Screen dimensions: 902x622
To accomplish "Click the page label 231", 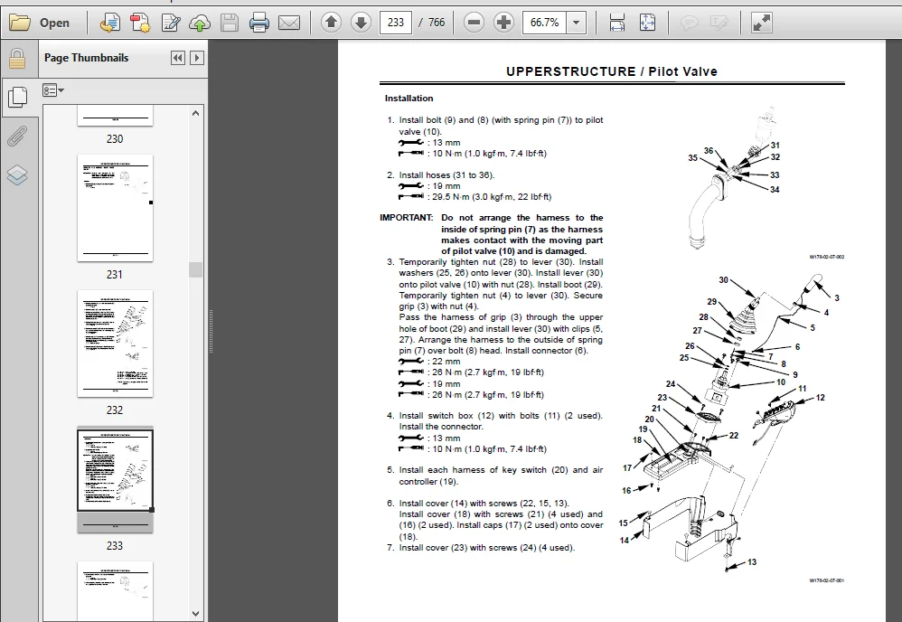I will 115,275.
